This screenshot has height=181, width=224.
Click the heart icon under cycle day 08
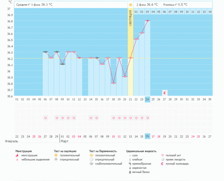[57, 118]
